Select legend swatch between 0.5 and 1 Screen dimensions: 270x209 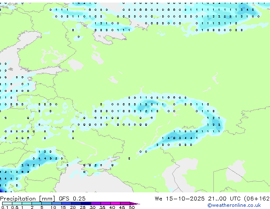tap(17, 203)
